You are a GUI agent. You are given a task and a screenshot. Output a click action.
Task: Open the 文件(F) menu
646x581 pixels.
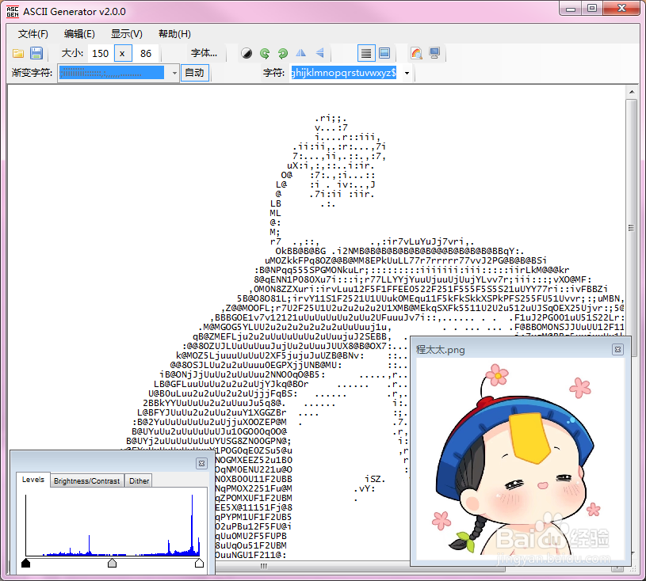tap(33, 34)
